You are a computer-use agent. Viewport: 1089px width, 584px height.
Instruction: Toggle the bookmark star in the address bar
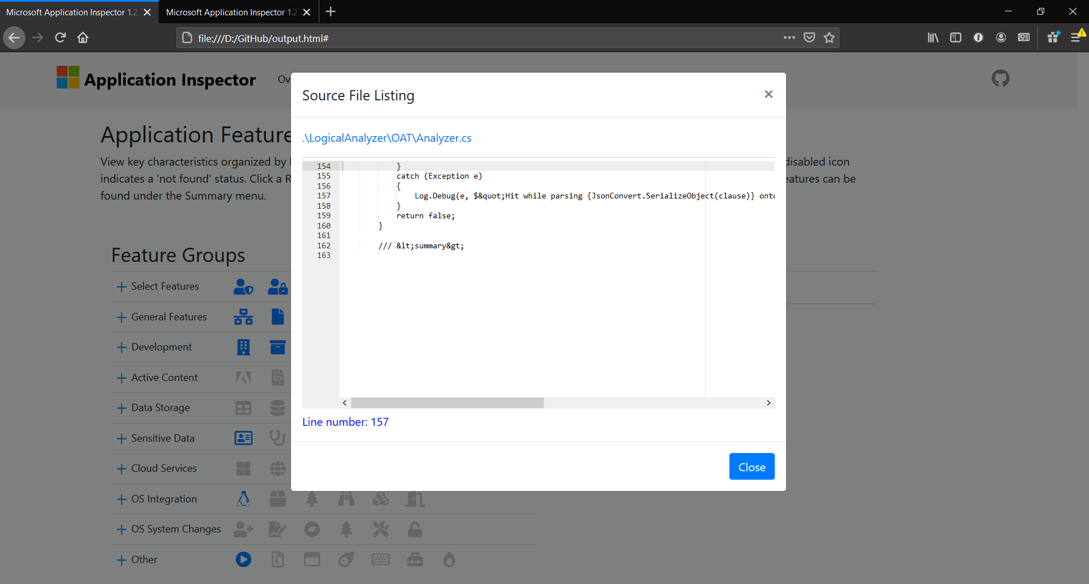[x=829, y=37]
